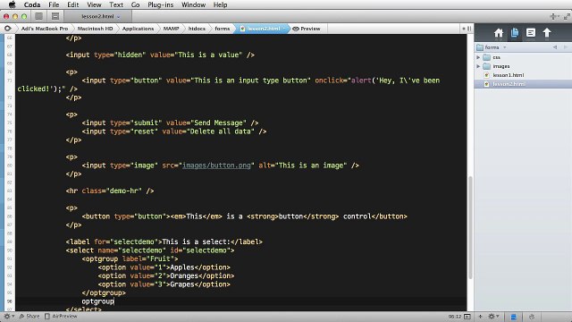The height and width of the screenshot is (322, 572).
Task: Expand the images folder
Action: click(478, 66)
